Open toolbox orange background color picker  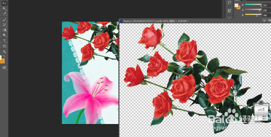3,61
